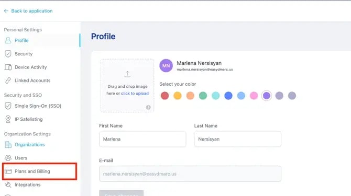
Task: Click the info icon in upload box
Action: (148, 107)
